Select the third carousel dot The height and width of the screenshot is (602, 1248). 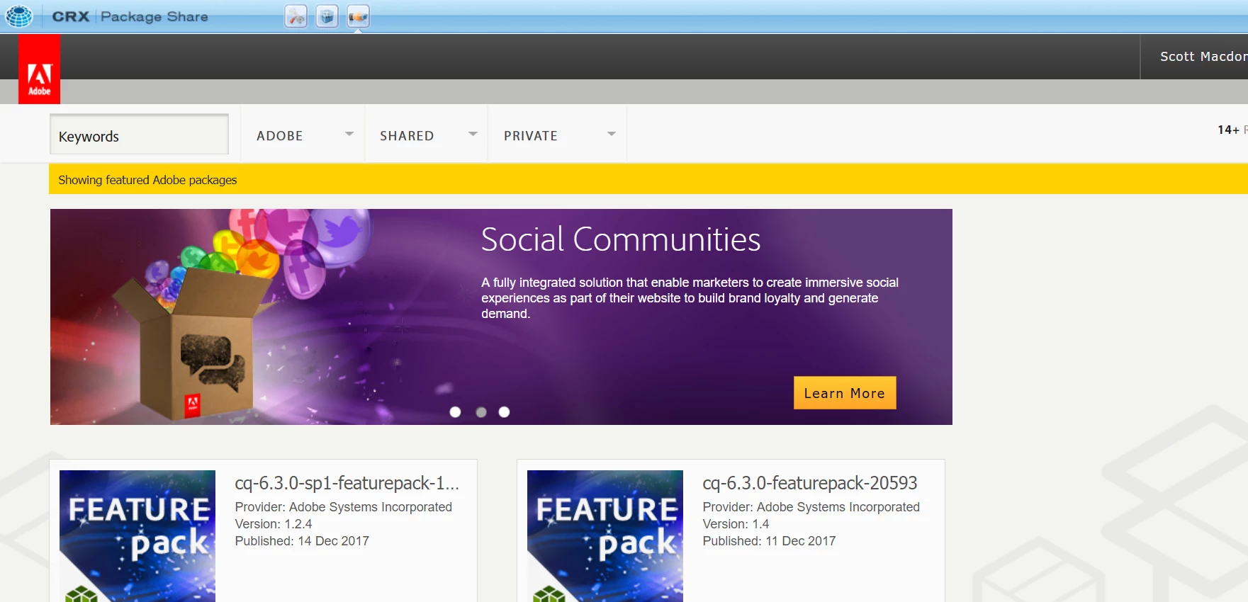pyautogui.click(x=504, y=412)
